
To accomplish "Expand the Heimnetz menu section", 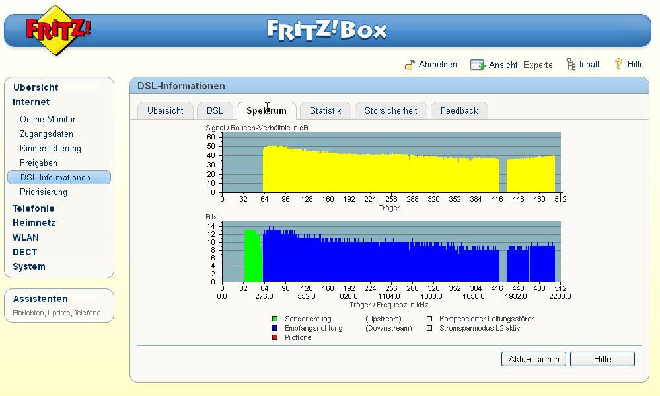I will coord(34,223).
